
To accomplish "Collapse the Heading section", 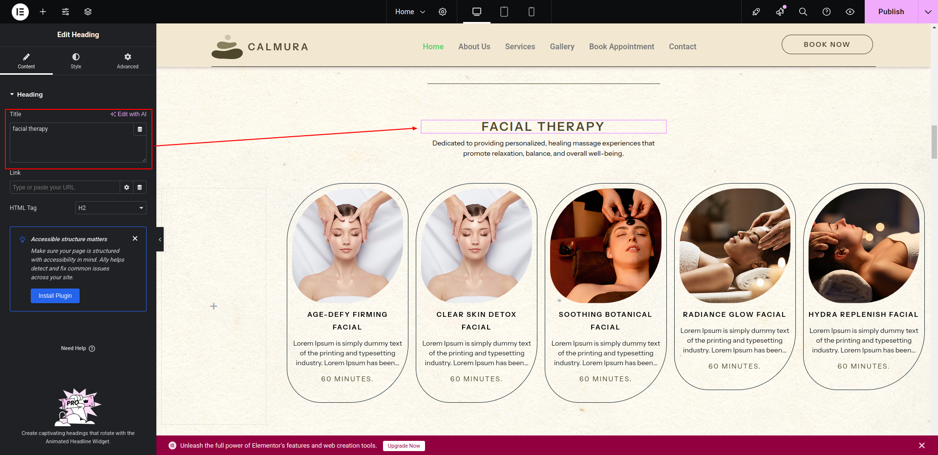I will 26,95.
